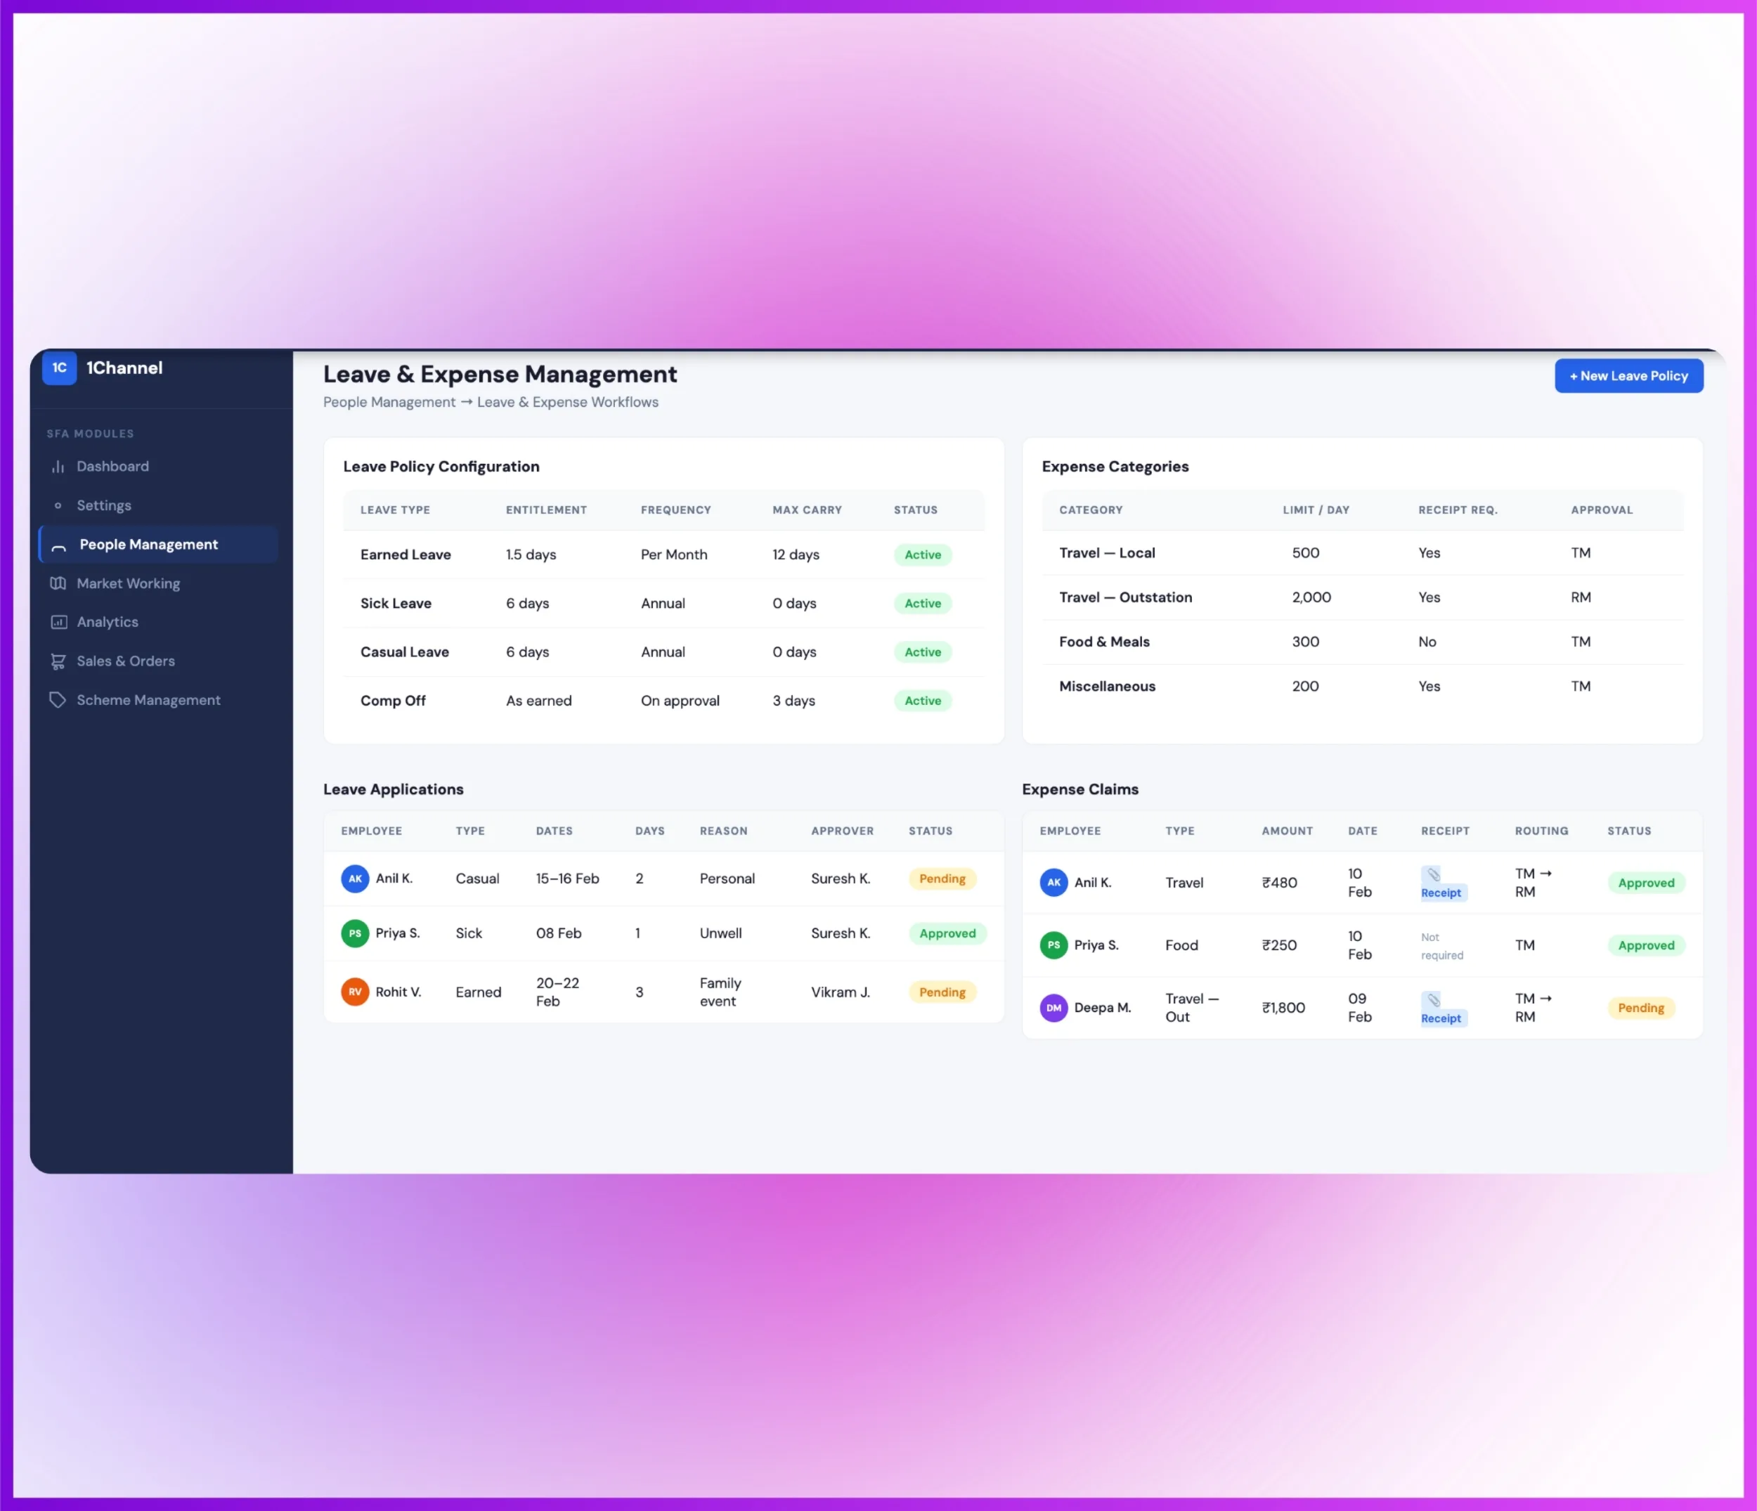Select the Scheme Management tag icon
The image size is (1757, 1511).
click(x=58, y=699)
